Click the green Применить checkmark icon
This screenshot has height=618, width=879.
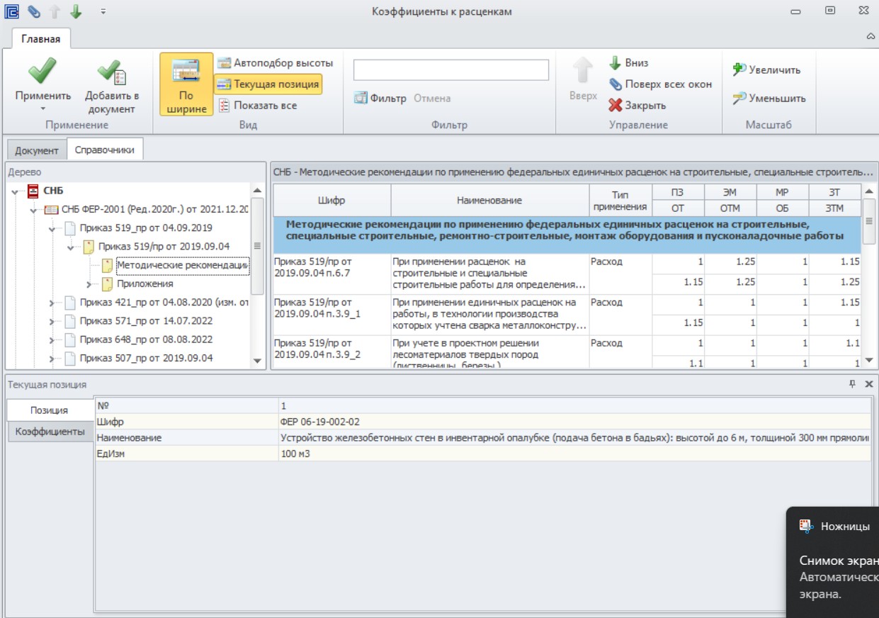42,72
